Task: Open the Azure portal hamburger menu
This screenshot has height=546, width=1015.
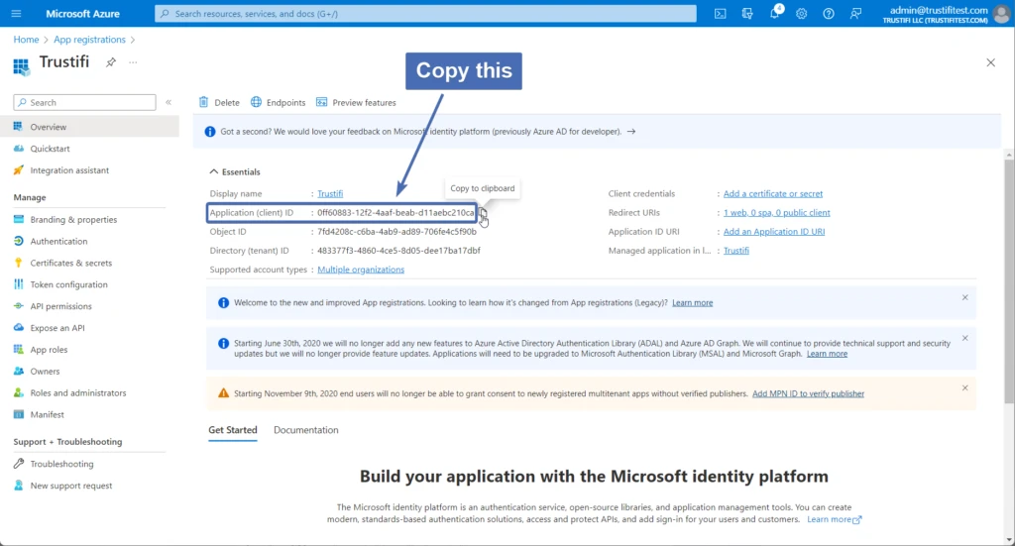Action: (x=16, y=14)
